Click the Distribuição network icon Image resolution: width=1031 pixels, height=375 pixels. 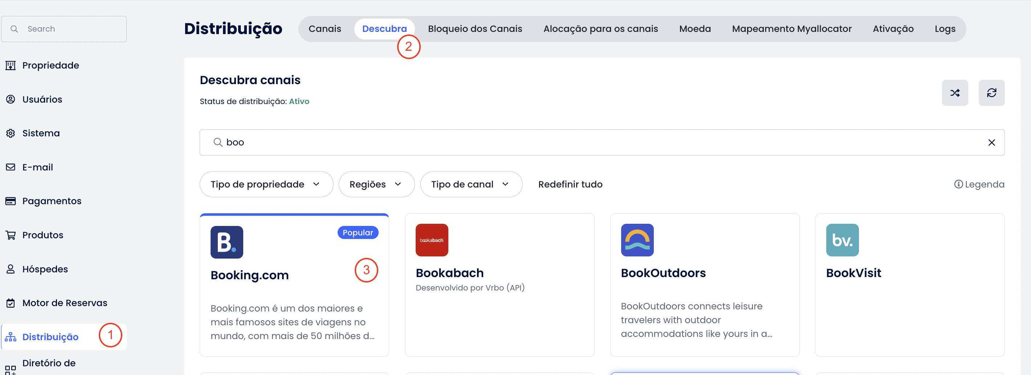tap(11, 337)
